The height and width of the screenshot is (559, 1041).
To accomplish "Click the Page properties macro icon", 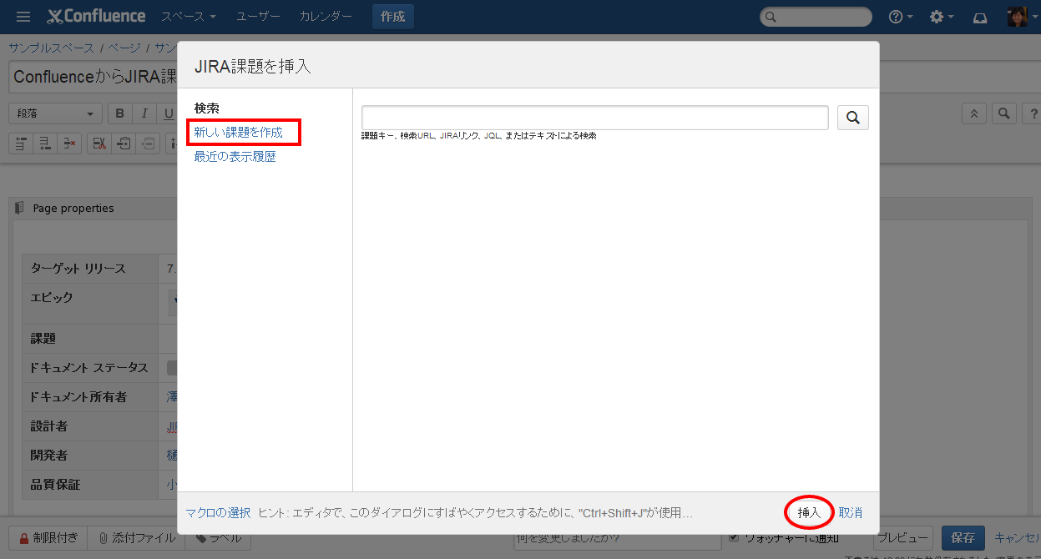I will point(20,208).
